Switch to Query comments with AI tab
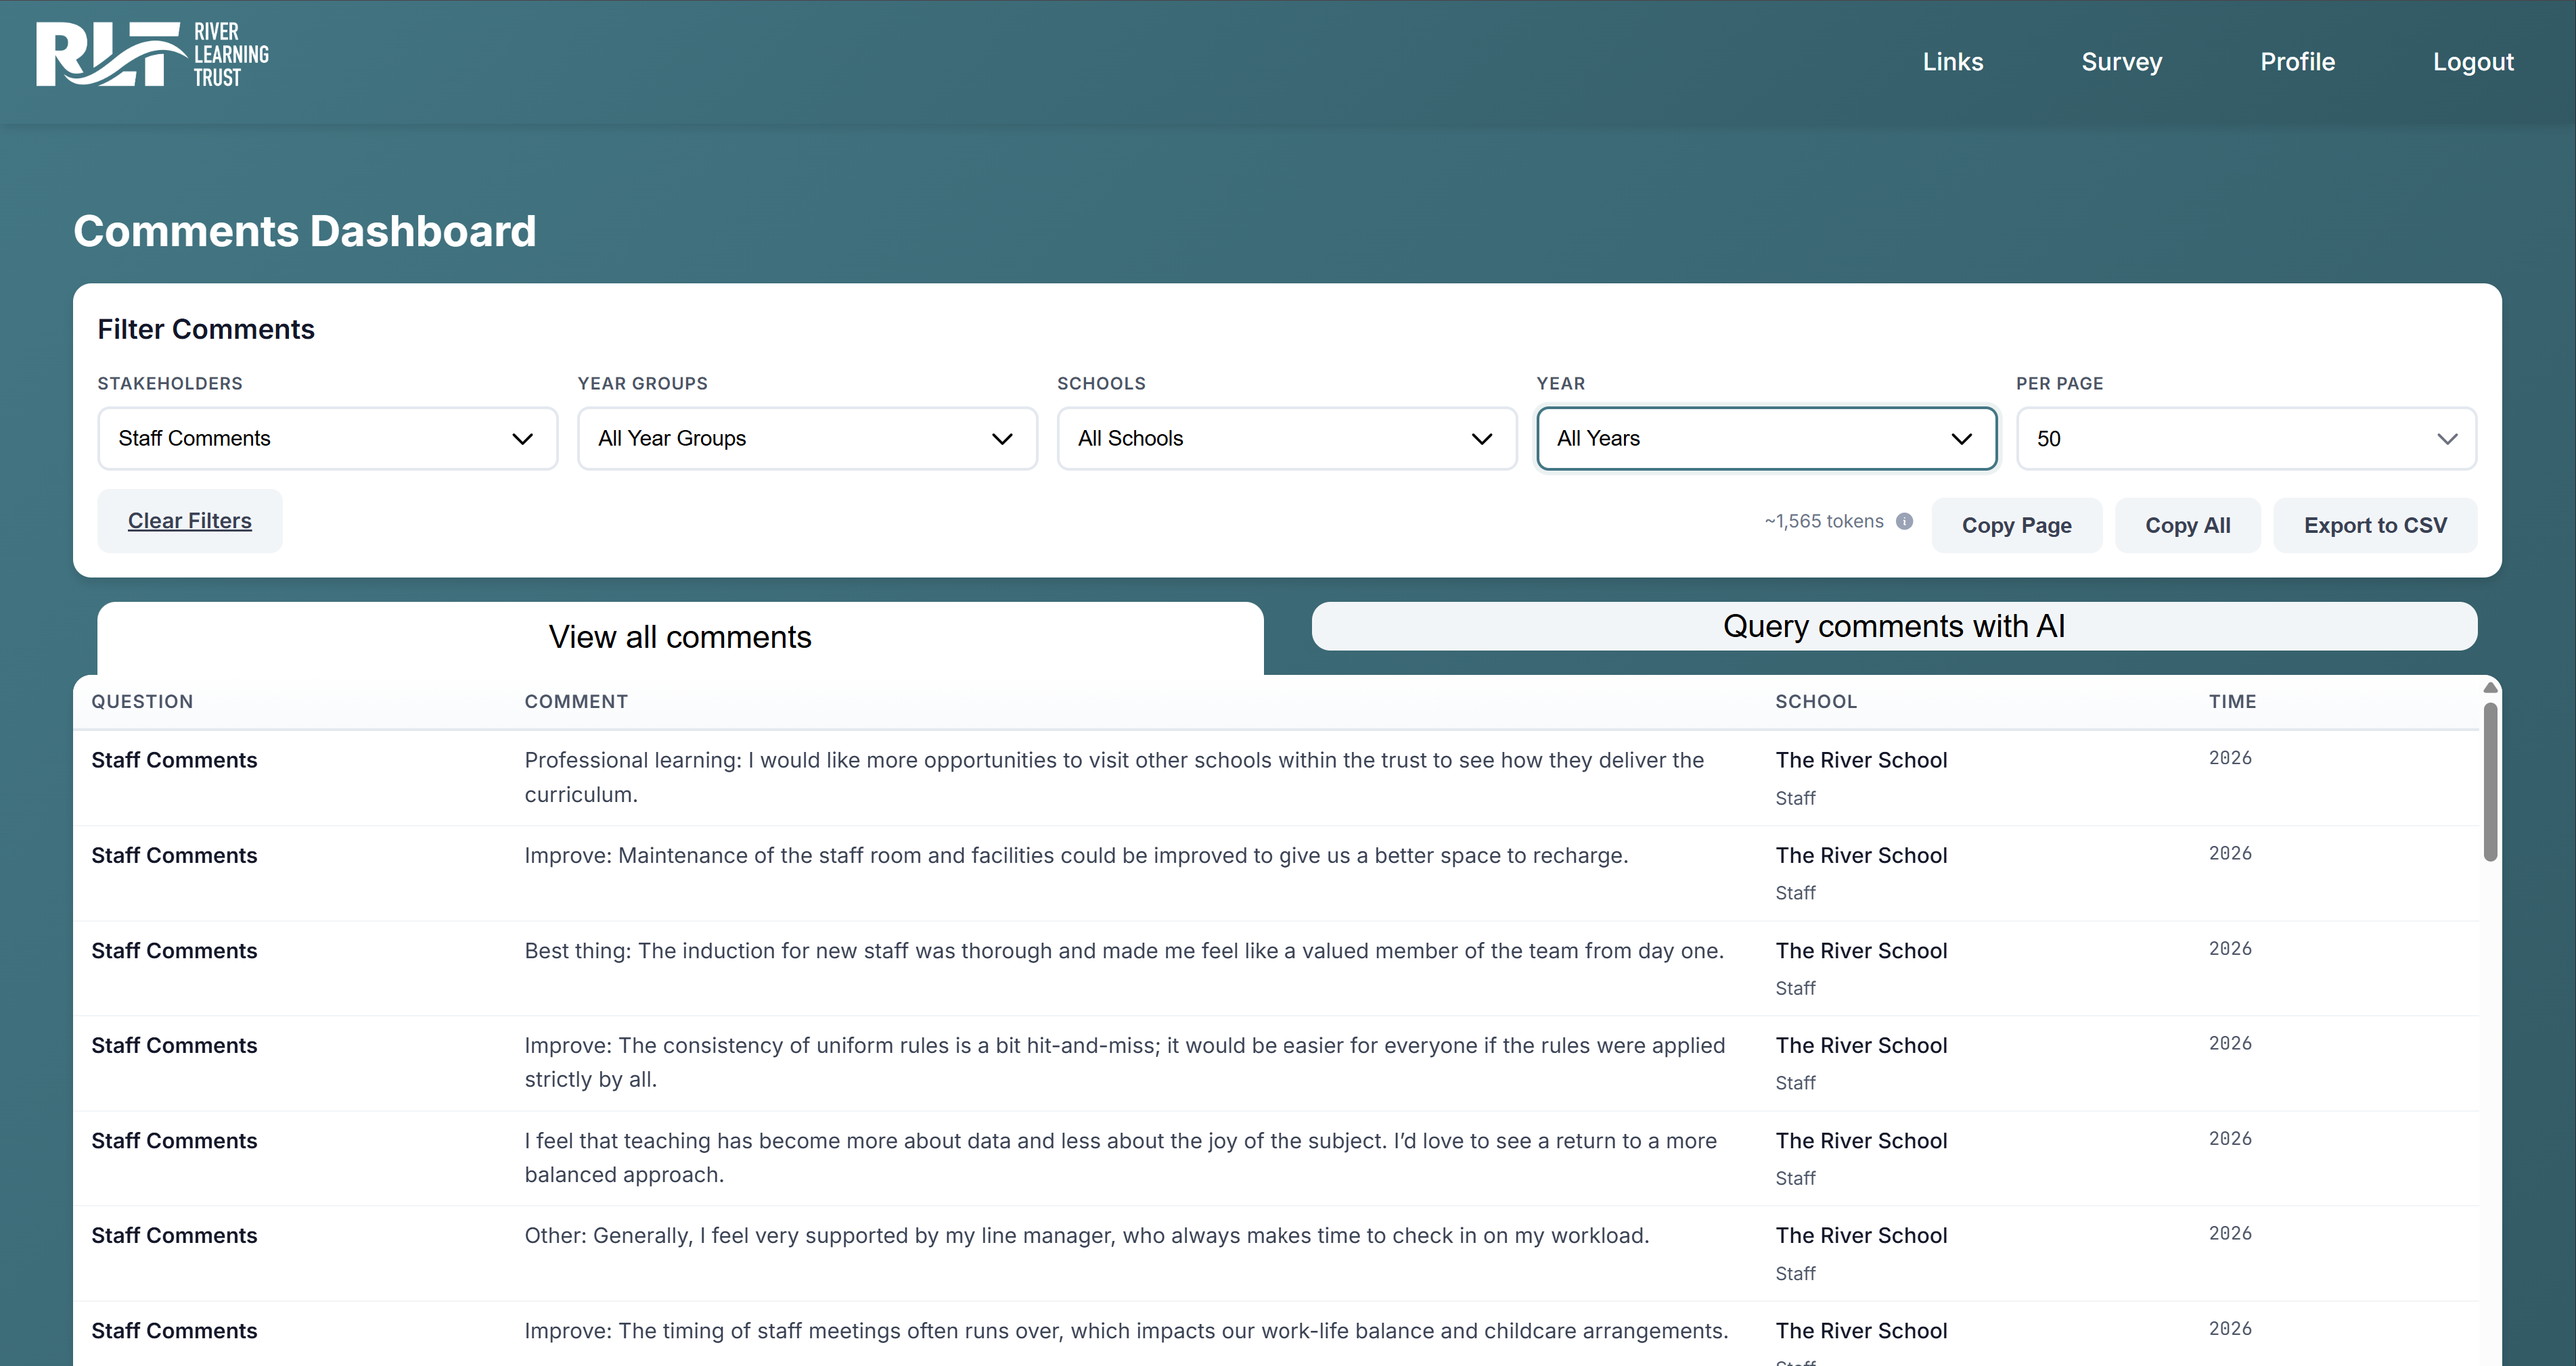This screenshot has width=2576, height=1366. click(x=1894, y=626)
